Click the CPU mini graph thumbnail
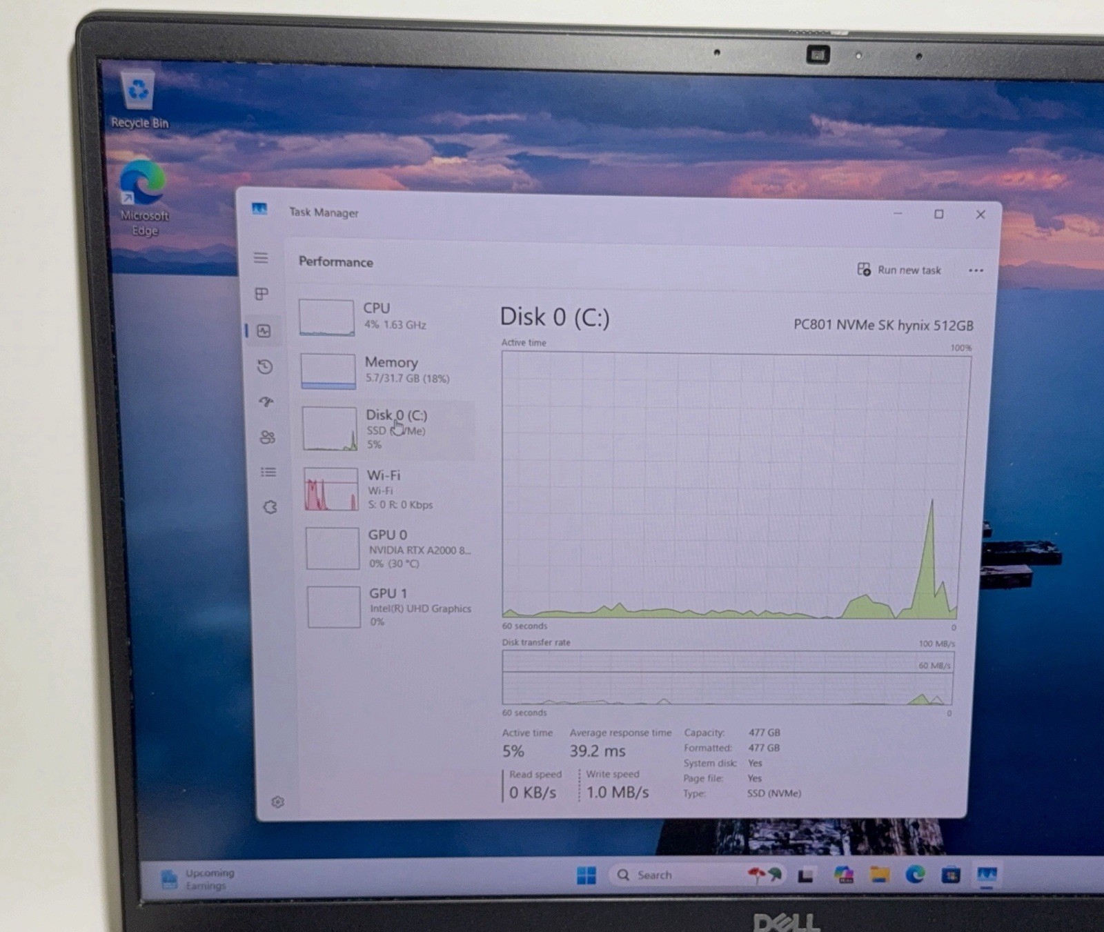Image resolution: width=1104 pixels, height=932 pixels. click(x=326, y=317)
